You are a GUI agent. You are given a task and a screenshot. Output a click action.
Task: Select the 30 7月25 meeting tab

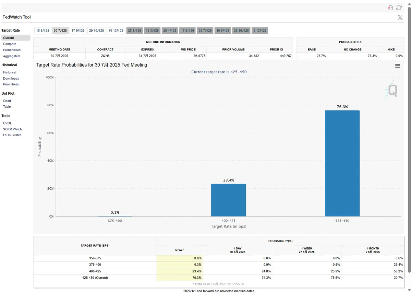click(x=60, y=31)
